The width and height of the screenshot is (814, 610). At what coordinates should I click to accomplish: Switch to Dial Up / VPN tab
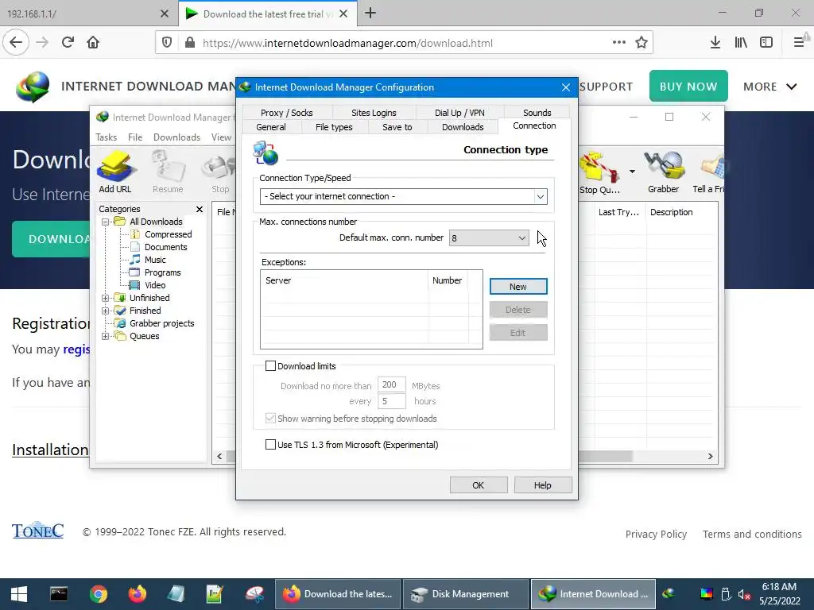[459, 113]
